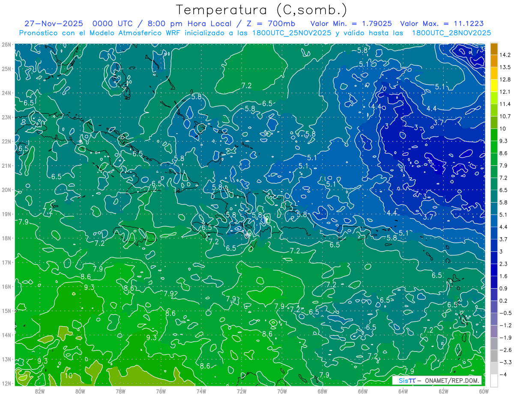The height and width of the screenshot is (397, 514).
Task: Click the '26N' latitude axis label
Action: tap(6, 45)
